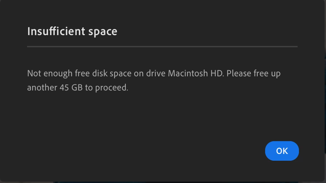326x183 pixels.
Task: Click the word "Insufficient" in the heading
Action: pyautogui.click(x=56, y=31)
